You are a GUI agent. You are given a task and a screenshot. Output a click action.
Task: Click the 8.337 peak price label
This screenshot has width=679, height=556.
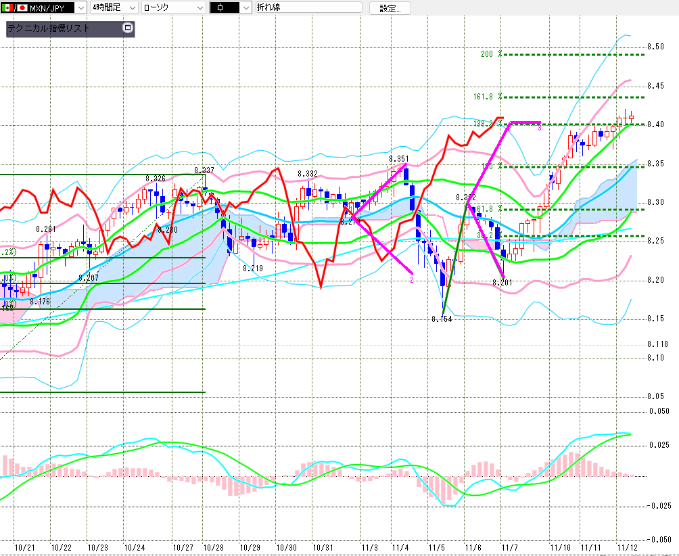(204, 170)
